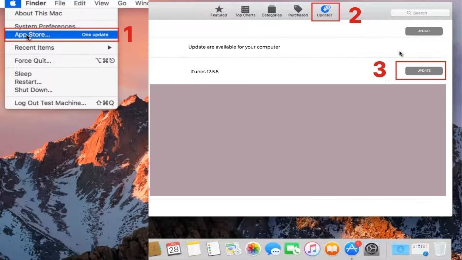Launch iTunes from the Dock
Viewport: 462px width, 260px height.
[x=312, y=249]
